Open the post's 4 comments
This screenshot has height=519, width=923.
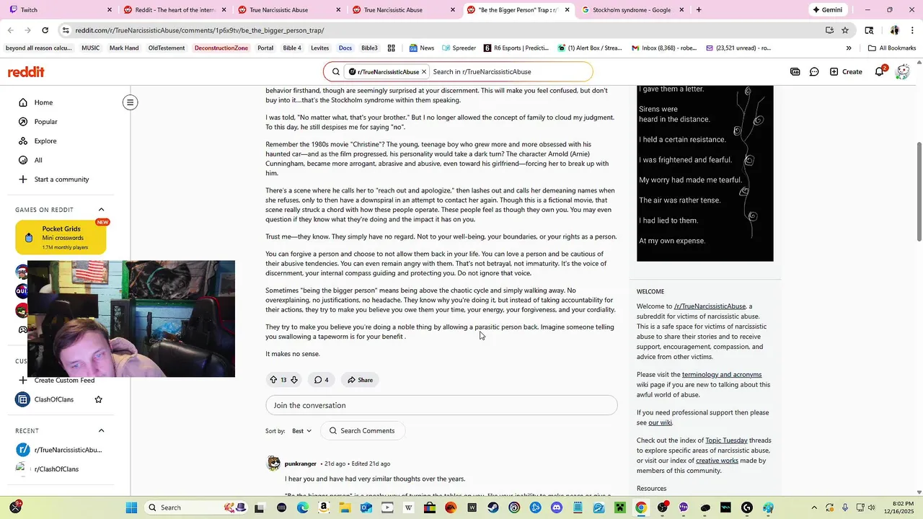[322, 380]
